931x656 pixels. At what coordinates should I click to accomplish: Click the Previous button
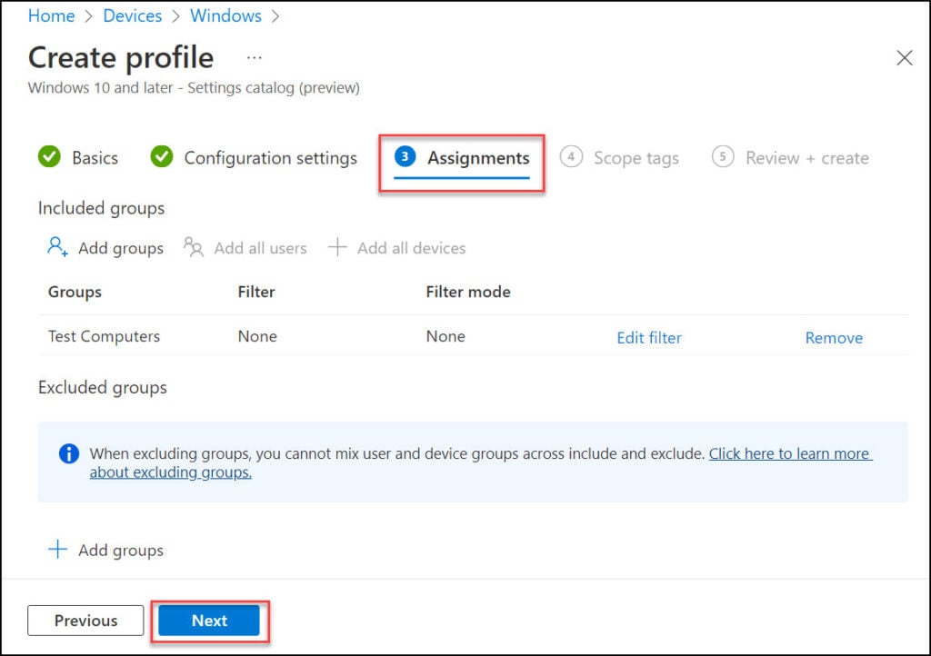pos(85,621)
